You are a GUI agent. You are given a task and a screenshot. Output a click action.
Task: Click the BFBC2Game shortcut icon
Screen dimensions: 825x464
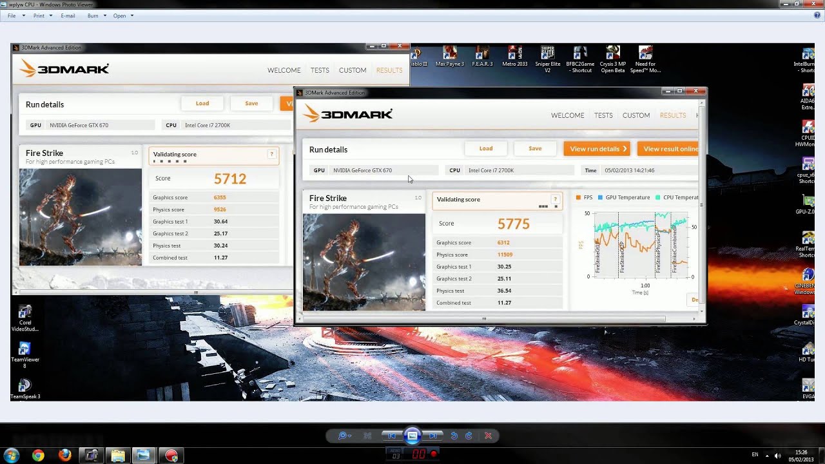(x=579, y=59)
